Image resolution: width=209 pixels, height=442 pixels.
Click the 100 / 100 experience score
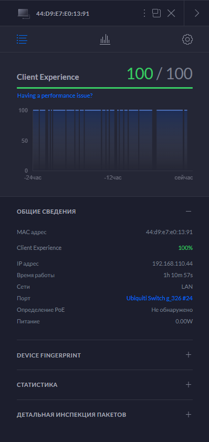(x=160, y=73)
